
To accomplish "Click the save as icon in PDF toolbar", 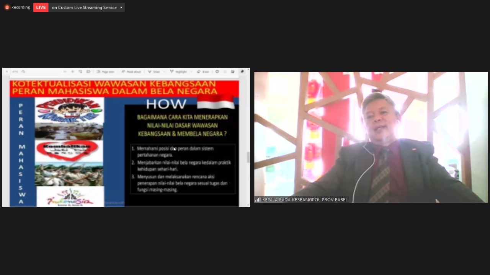I will 233,72.
